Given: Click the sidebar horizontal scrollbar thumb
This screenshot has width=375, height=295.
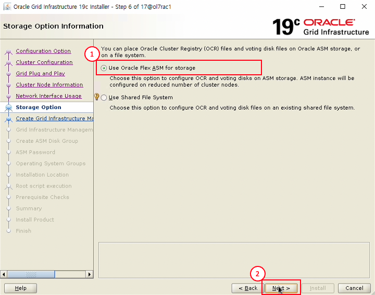Looking at the screenshot, I should point(31,274).
